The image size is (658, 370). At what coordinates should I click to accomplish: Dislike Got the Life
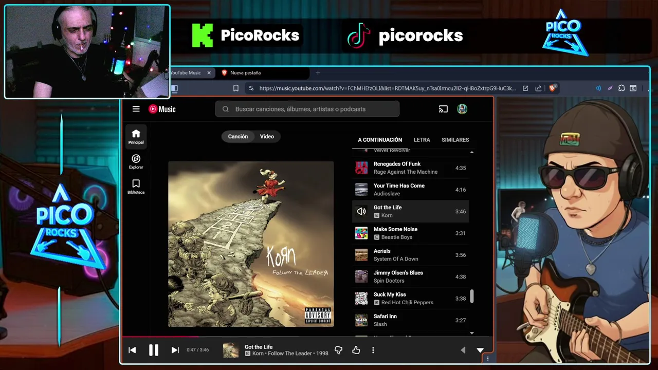click(x=338, y=350)
